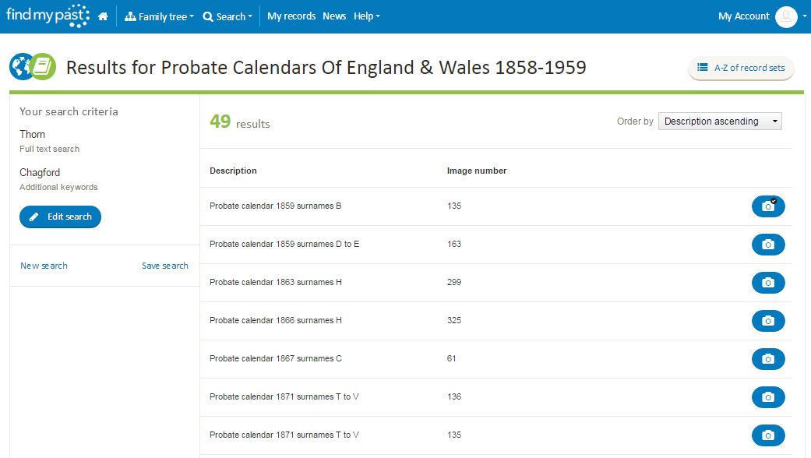The width and height of the screenshot is (811, 458).
Task: Expand the Family tree menu
Action: pos(159,16)
